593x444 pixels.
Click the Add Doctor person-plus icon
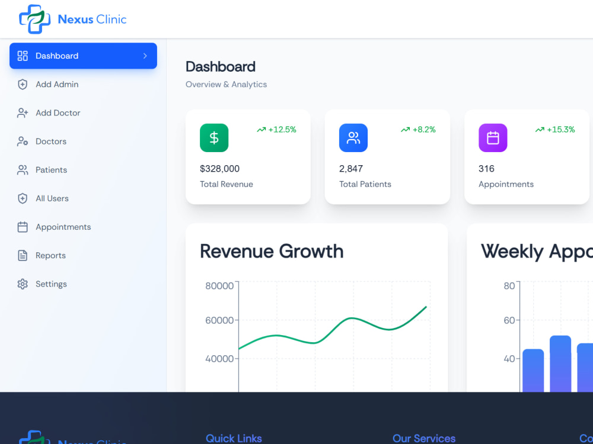[23, 113]
